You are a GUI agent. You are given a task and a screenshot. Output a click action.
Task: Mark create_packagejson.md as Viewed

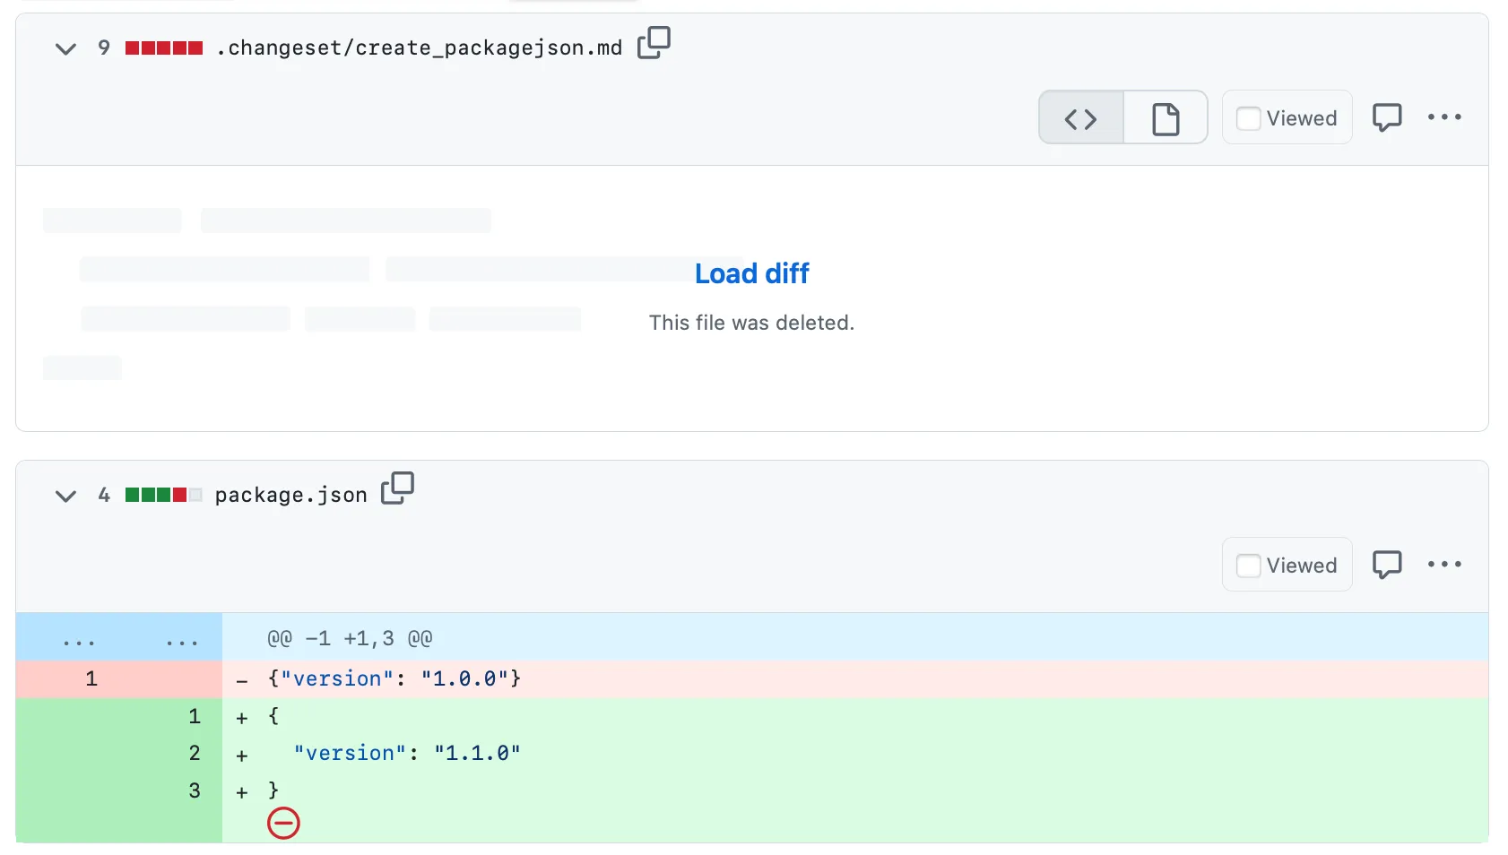(1248, 118)
